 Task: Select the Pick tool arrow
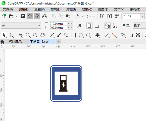4,35
